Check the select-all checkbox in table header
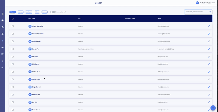Image resolution: width=218 pixels, height=112 pixels. (13, 19)
